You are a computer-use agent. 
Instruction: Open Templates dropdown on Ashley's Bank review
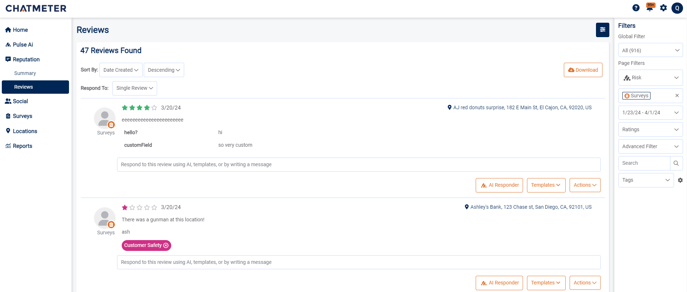(546, 283)
